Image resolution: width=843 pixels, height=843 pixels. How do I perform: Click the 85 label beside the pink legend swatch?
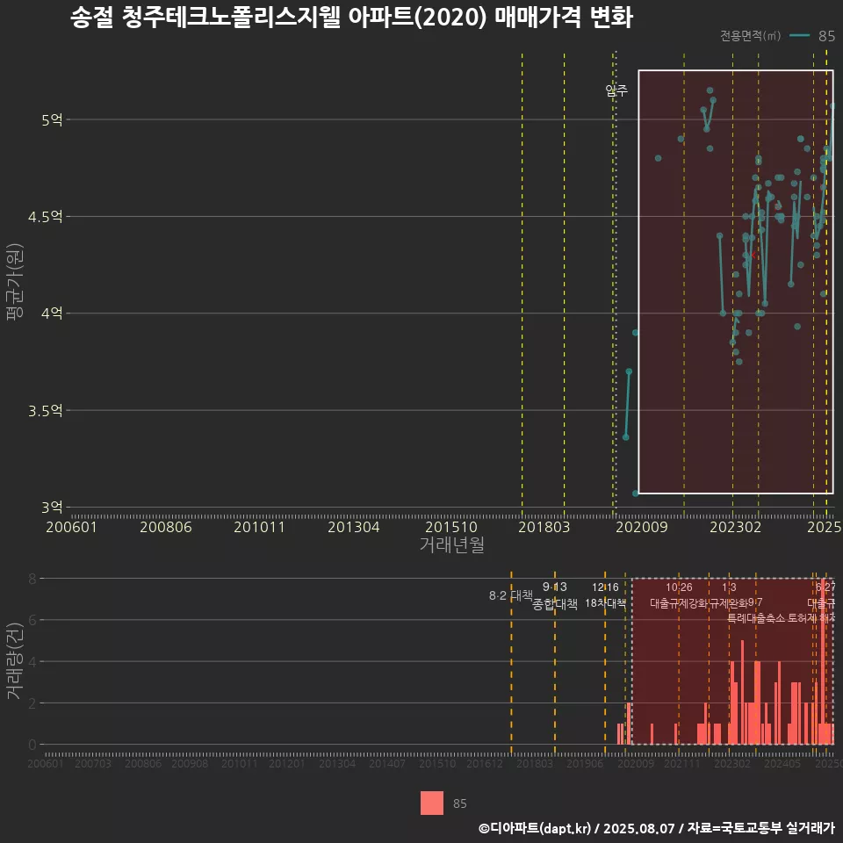(x=459, y=803)
